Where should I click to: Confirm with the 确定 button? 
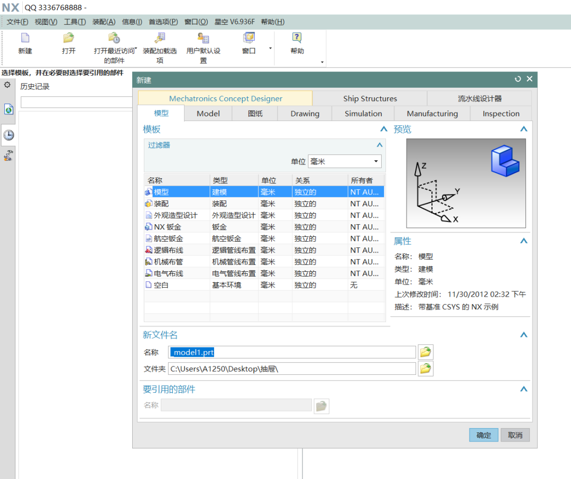pos(484,435)
